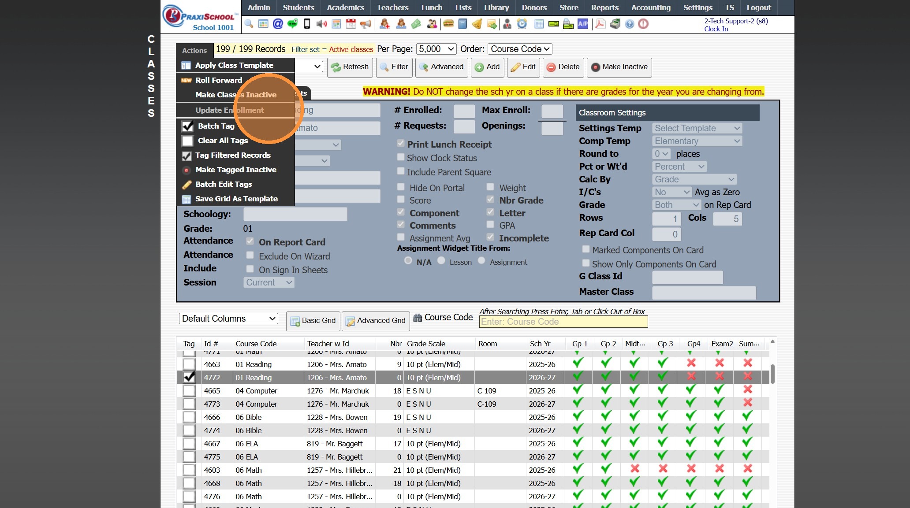This screenshot has width=910, height=508.
Task: Click the hamburger lunch icon
Action: pos(448,24)
